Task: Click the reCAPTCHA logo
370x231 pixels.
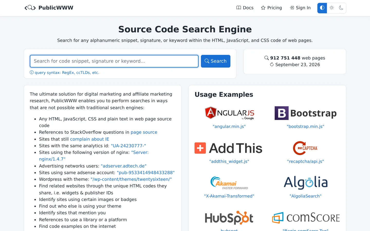Action: coord(306,148)
